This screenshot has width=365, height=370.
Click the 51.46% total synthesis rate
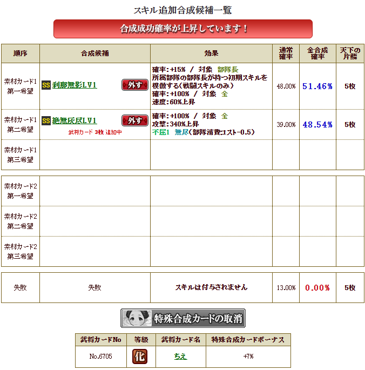[x=317, y=86]
